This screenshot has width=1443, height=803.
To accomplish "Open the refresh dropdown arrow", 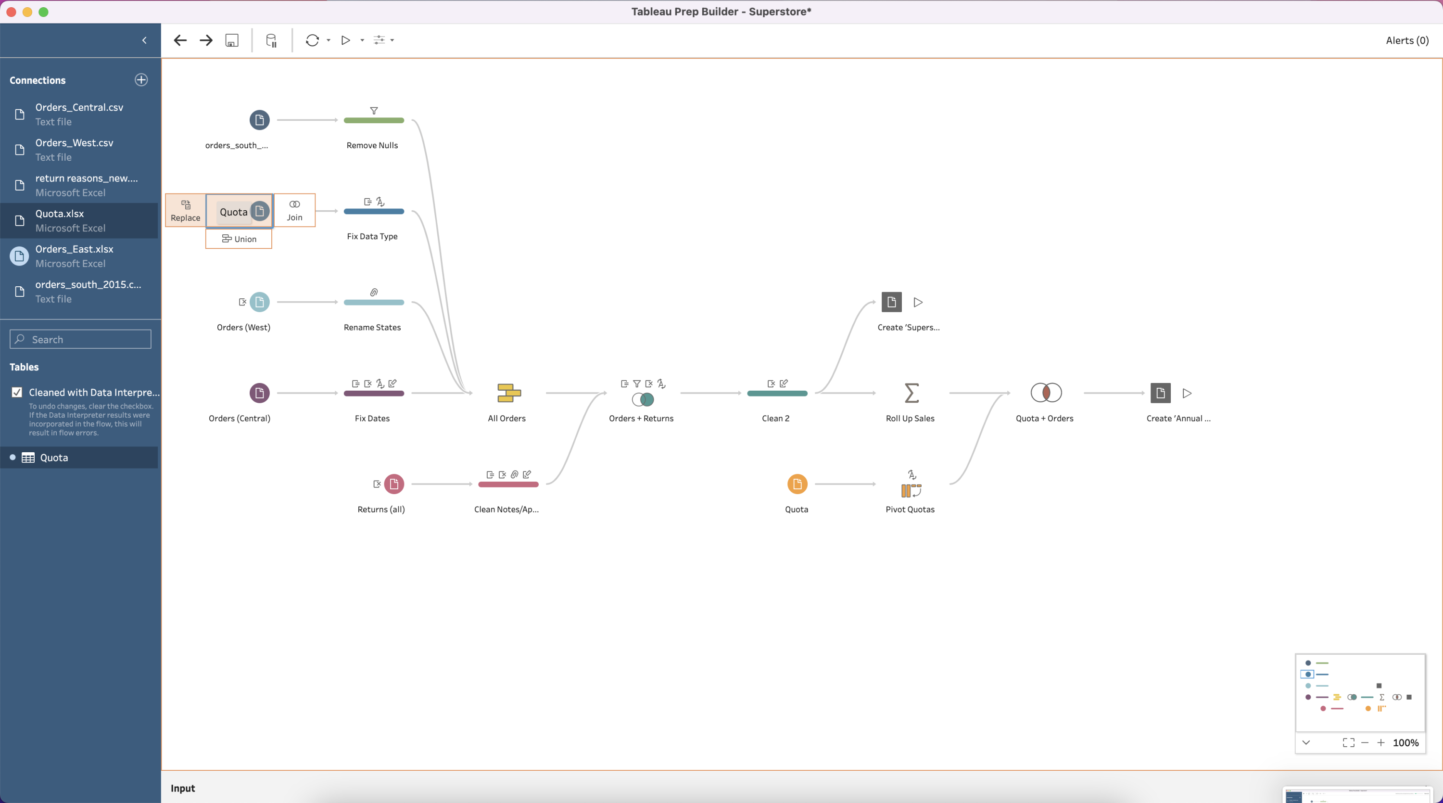I will [328, 40].
